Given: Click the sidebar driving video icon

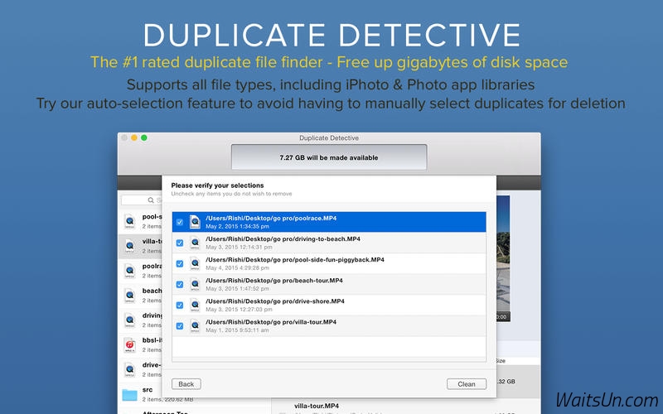Looking at the screenshot, I should point(130,320).
